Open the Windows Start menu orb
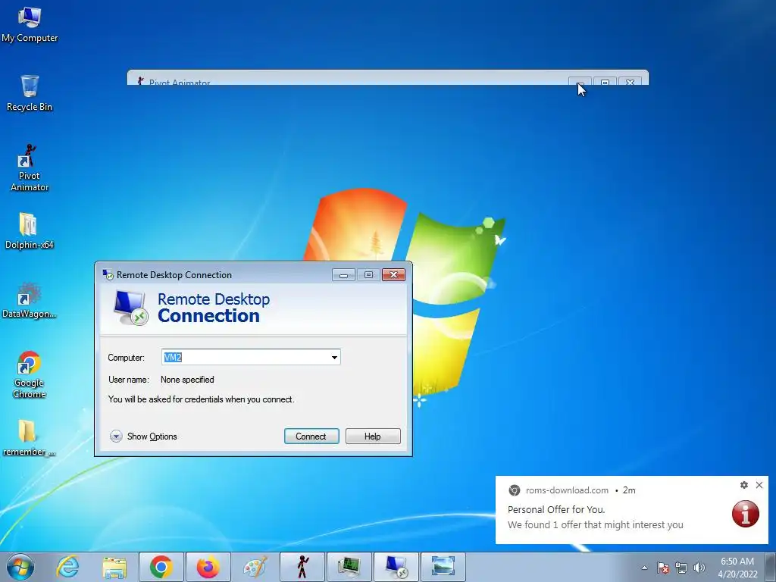The image size is (776, 582). click(20, 567)
